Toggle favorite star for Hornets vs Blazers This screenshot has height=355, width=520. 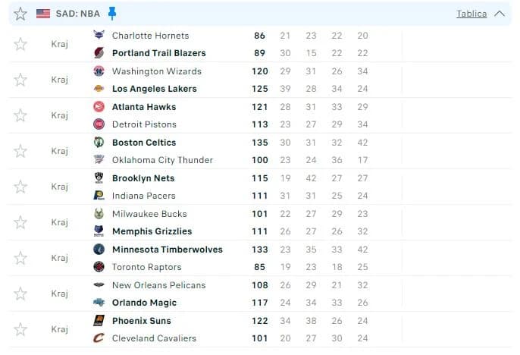coord(20,44)
